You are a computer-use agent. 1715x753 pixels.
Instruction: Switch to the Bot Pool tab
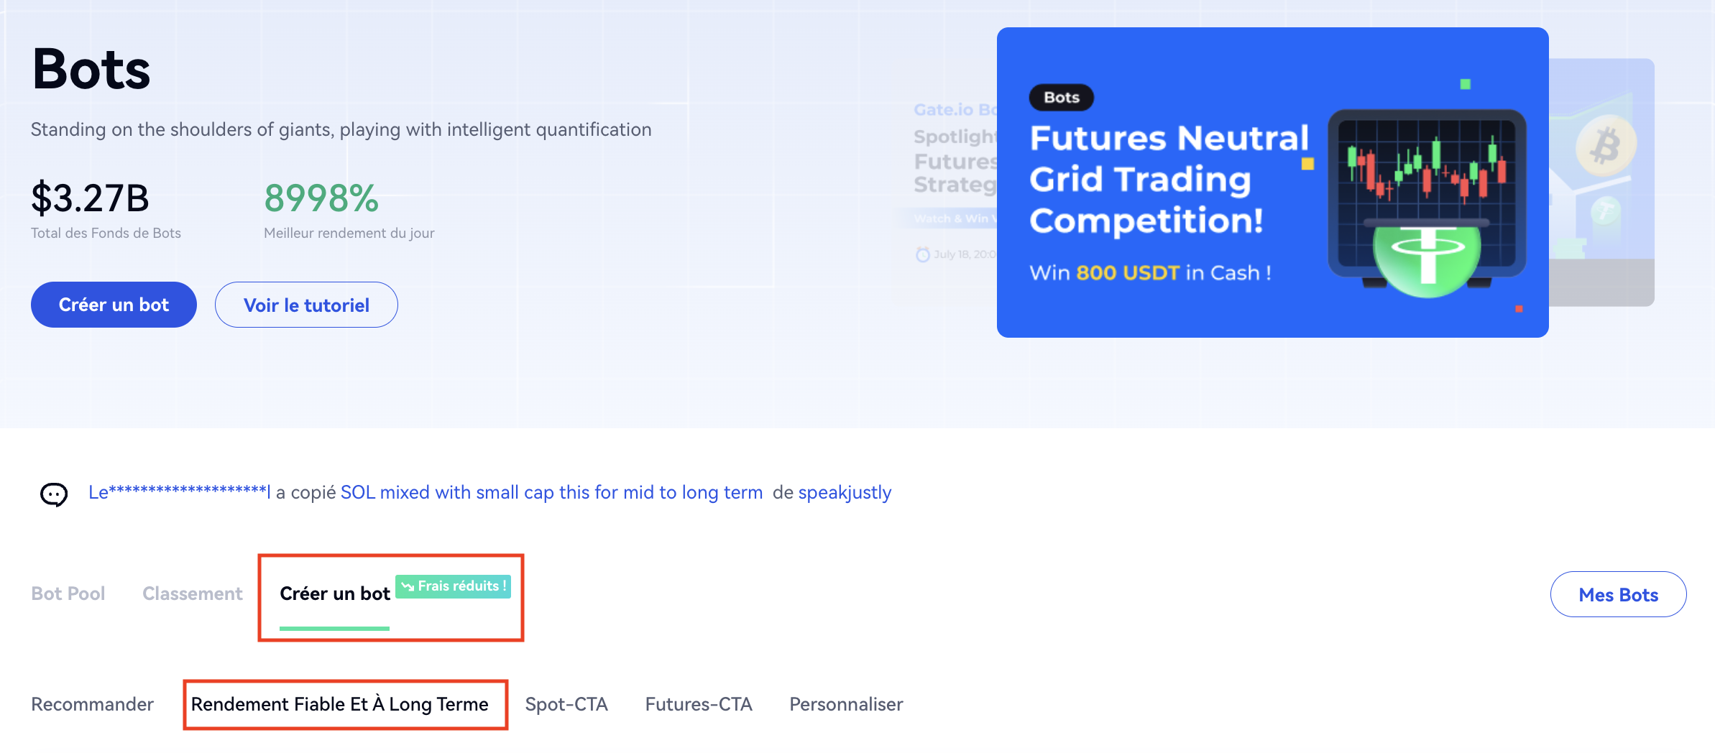68,593
